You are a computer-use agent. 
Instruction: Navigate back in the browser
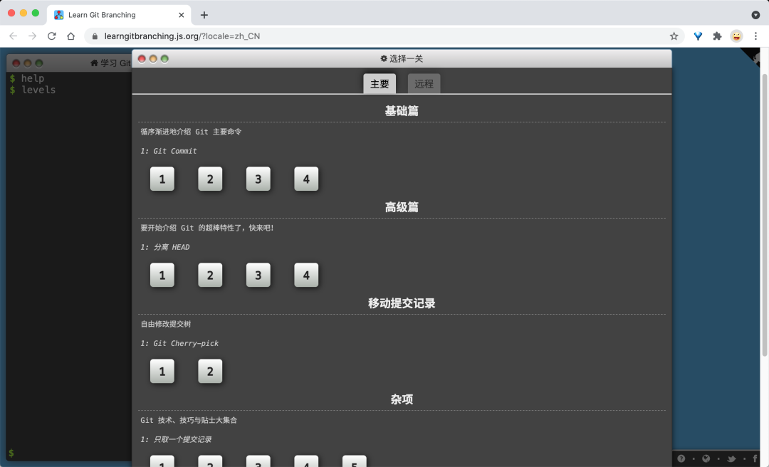[14, 36]
